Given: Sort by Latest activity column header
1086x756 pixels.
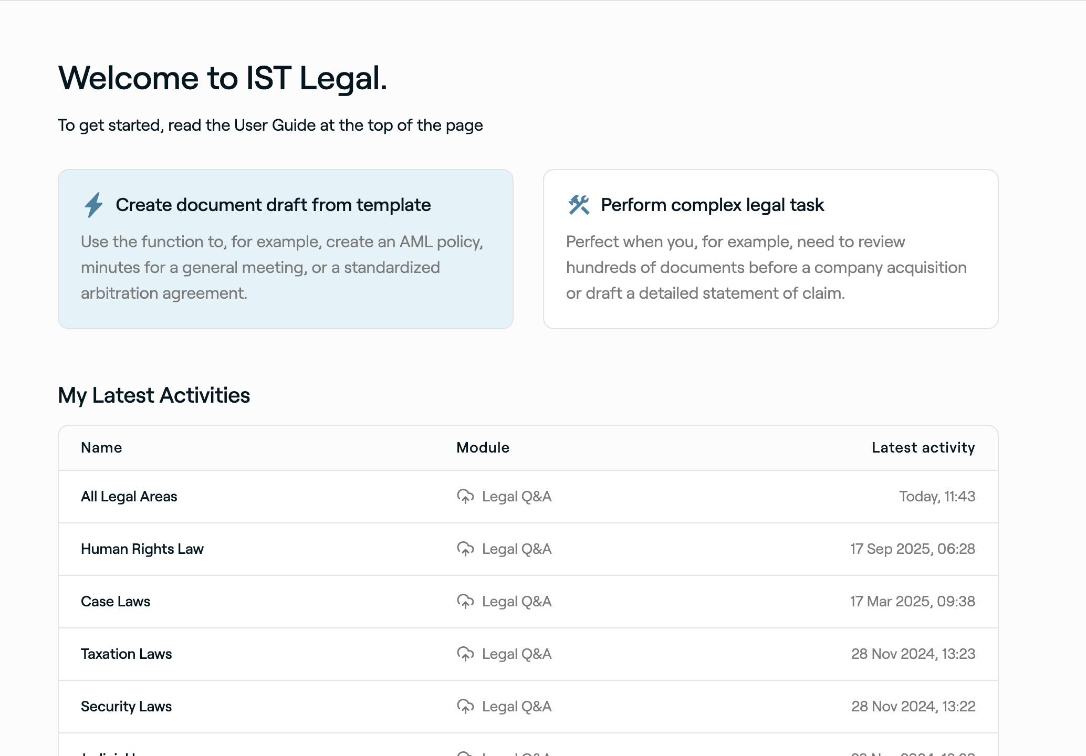Looking at the screenshot, I should (x=923, y=447).
